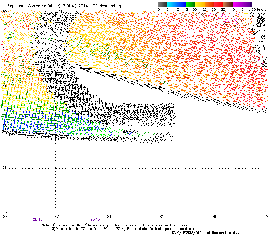Click the '40' legend scale label

[233, 10]
